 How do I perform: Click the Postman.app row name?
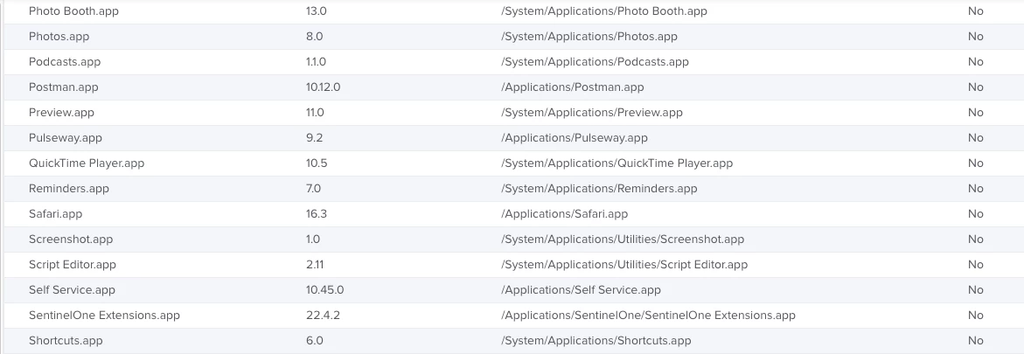coord(63,87)
